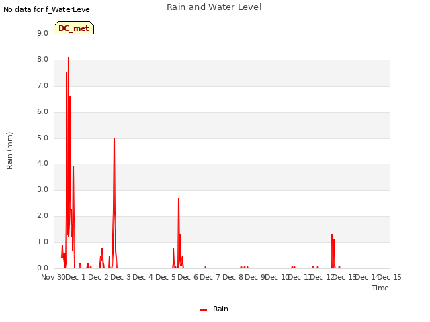The height and width of the screenshot is (322, 430).
Task: Click the 1.3 mm rain peak near Dec 13
Action: pyautogui.click(x=332, y=235)
